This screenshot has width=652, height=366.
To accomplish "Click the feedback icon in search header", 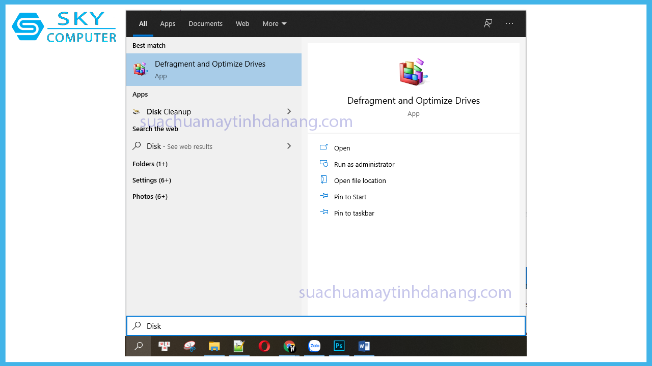I will click(488, 23).
